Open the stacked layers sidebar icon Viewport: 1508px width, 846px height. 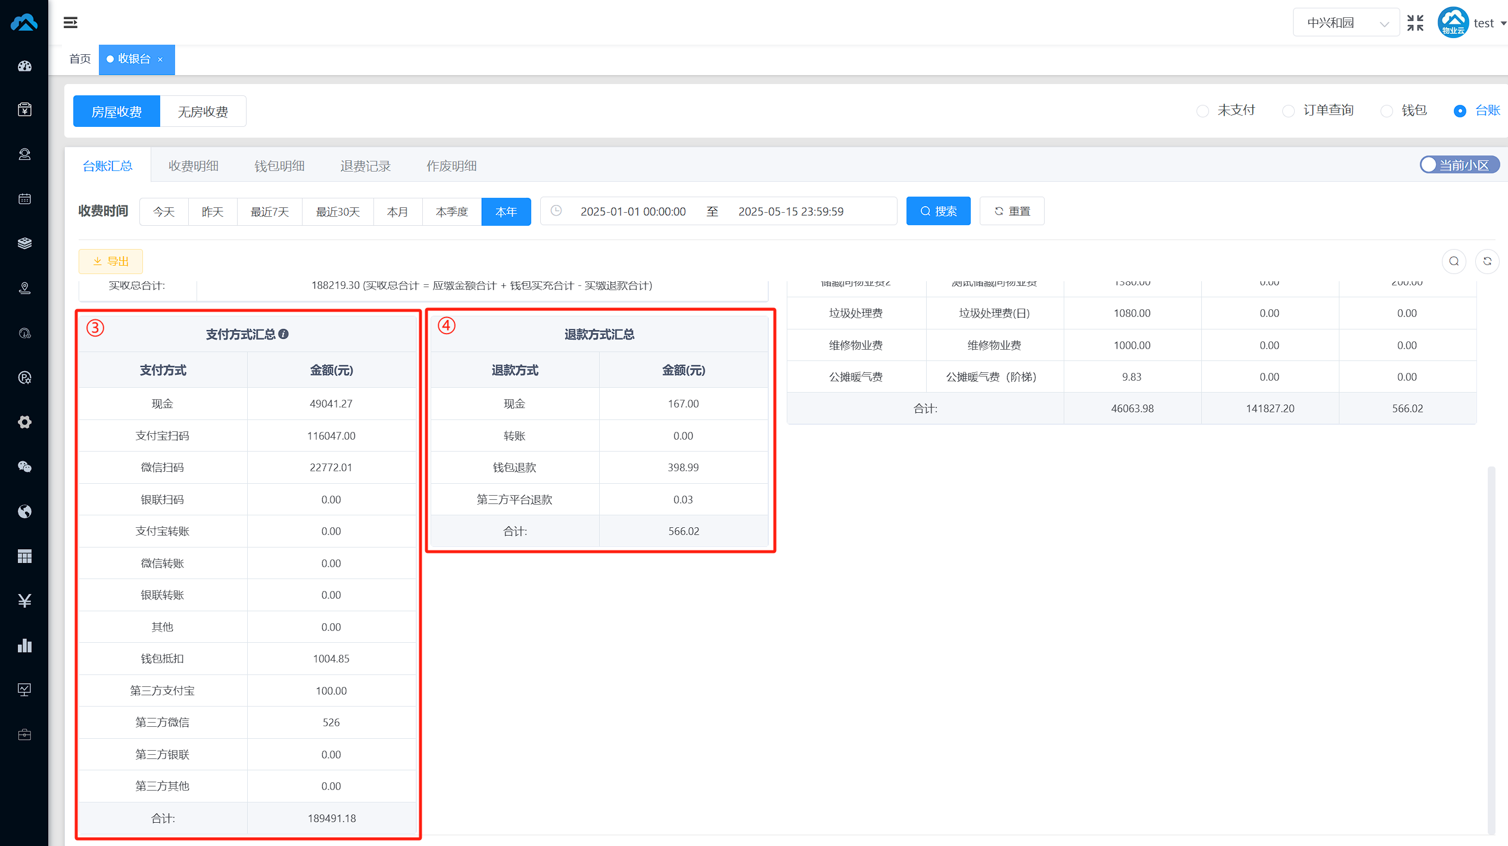24,243
